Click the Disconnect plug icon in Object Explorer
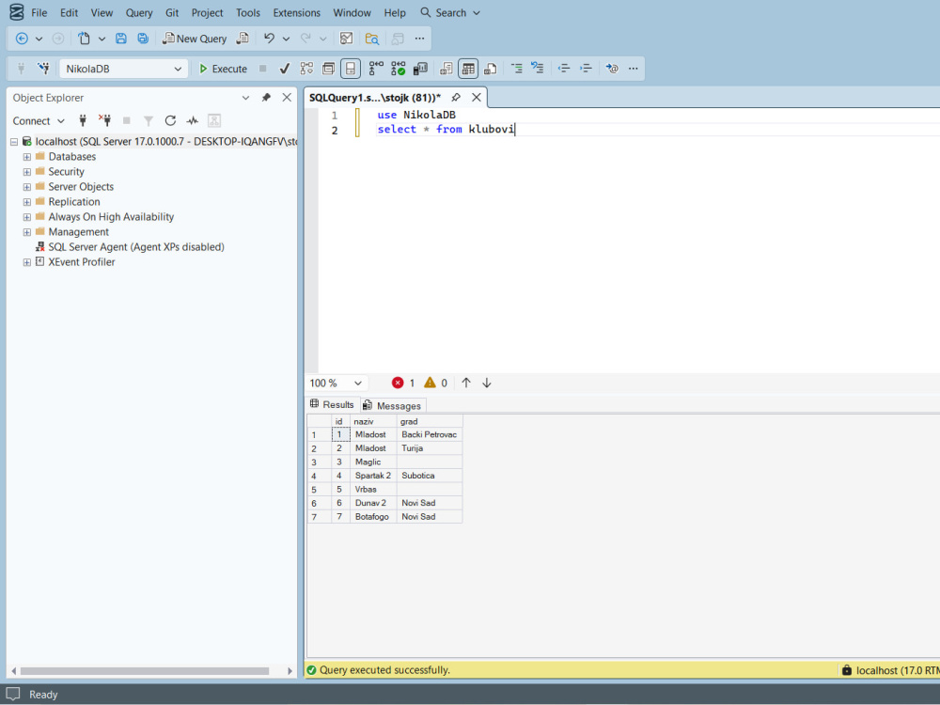The width and height of the screenshot is (940, 705). coord(104,120)
